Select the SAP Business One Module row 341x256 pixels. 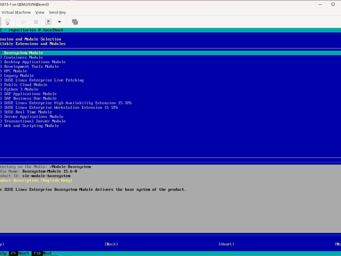click(x=170, y=99)
